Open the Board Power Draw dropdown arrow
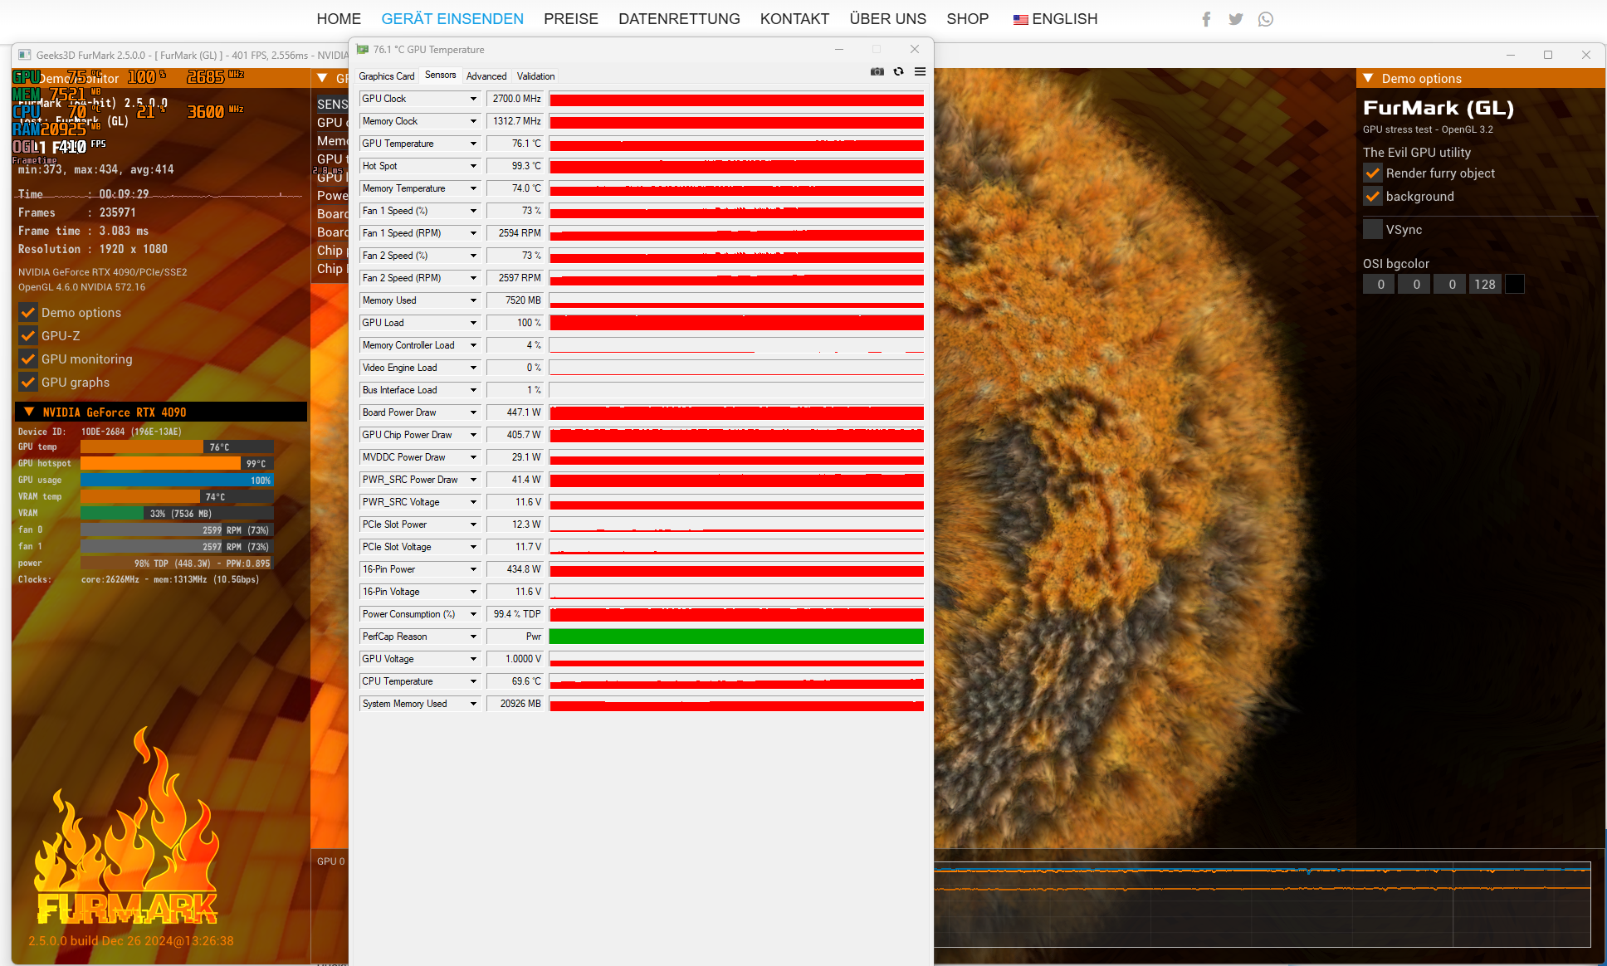Screen dimensions: 1607x966 click(x=473, y=412)
